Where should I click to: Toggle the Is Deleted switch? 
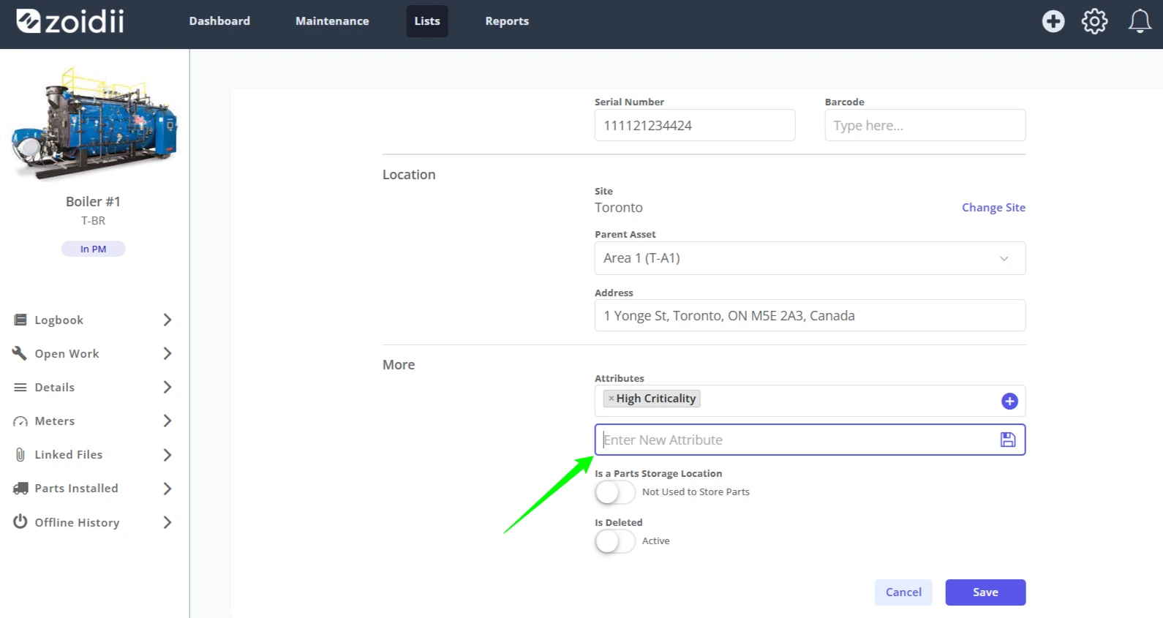pyautogui.click(x=614, y=541)
